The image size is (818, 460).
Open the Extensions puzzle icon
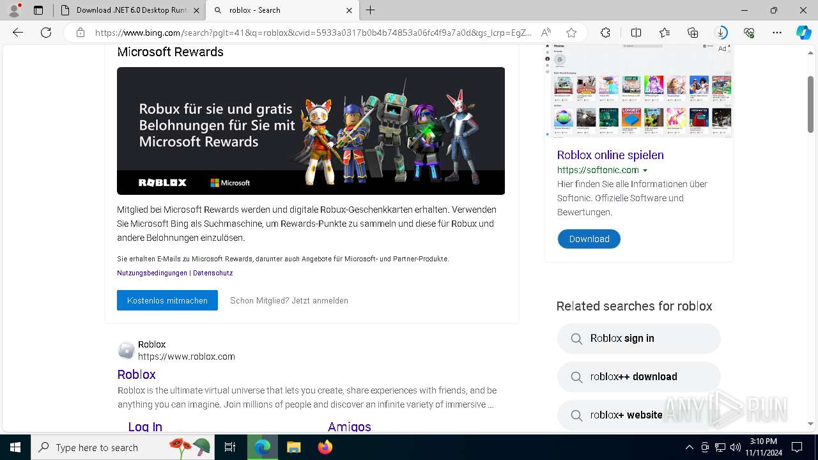click(x=605, y=33)
